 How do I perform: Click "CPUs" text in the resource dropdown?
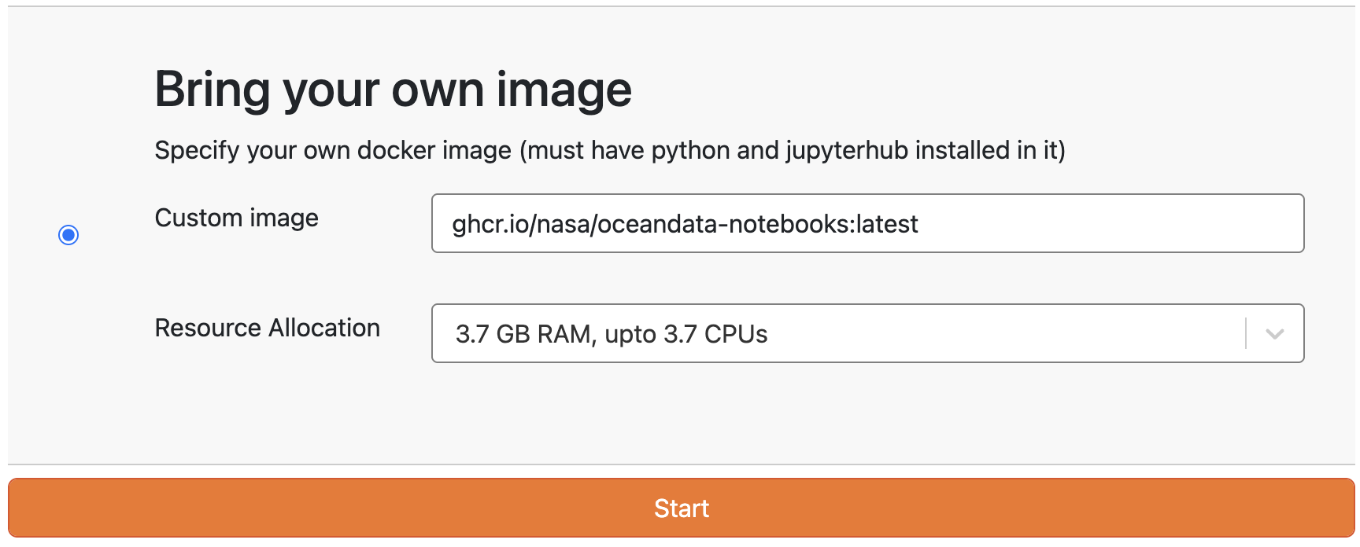[x=736, y=334]
